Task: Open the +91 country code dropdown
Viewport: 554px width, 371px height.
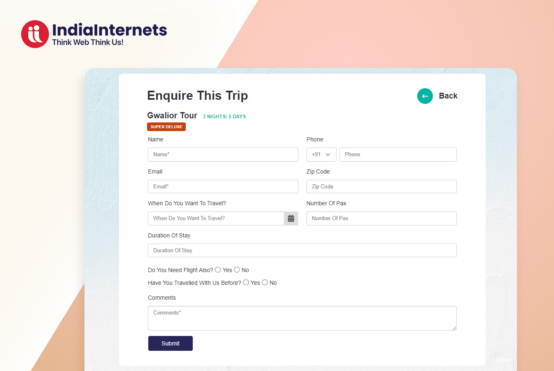Action: (321, 155)
